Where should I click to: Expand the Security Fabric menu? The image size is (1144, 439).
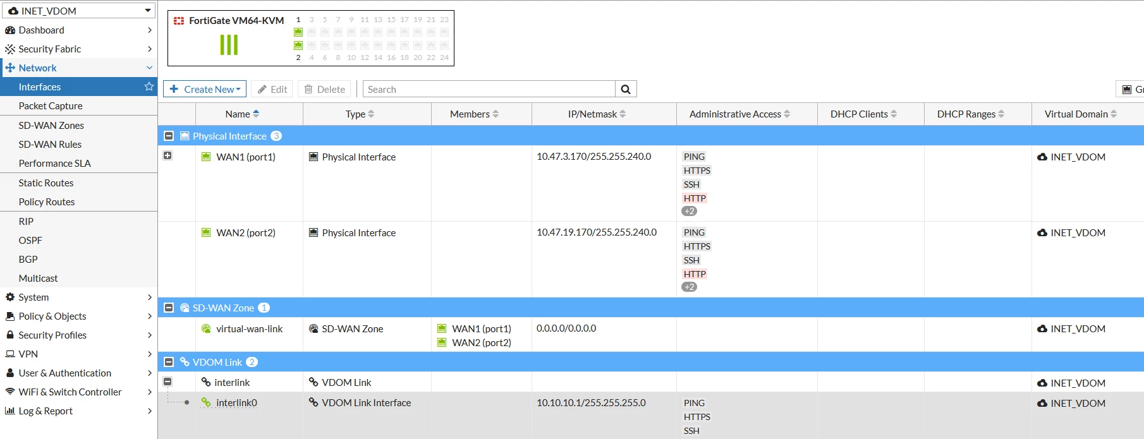(x=78, y=49)
